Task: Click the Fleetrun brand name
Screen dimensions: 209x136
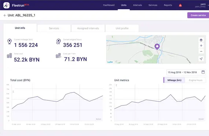Action: (x=18, y=6)
